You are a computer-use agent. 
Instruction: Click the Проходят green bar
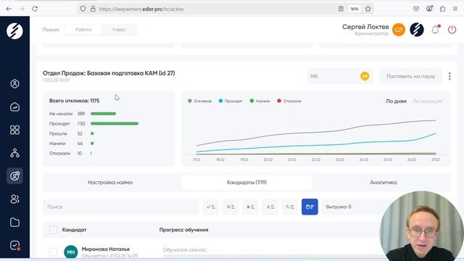click(115, 124)
